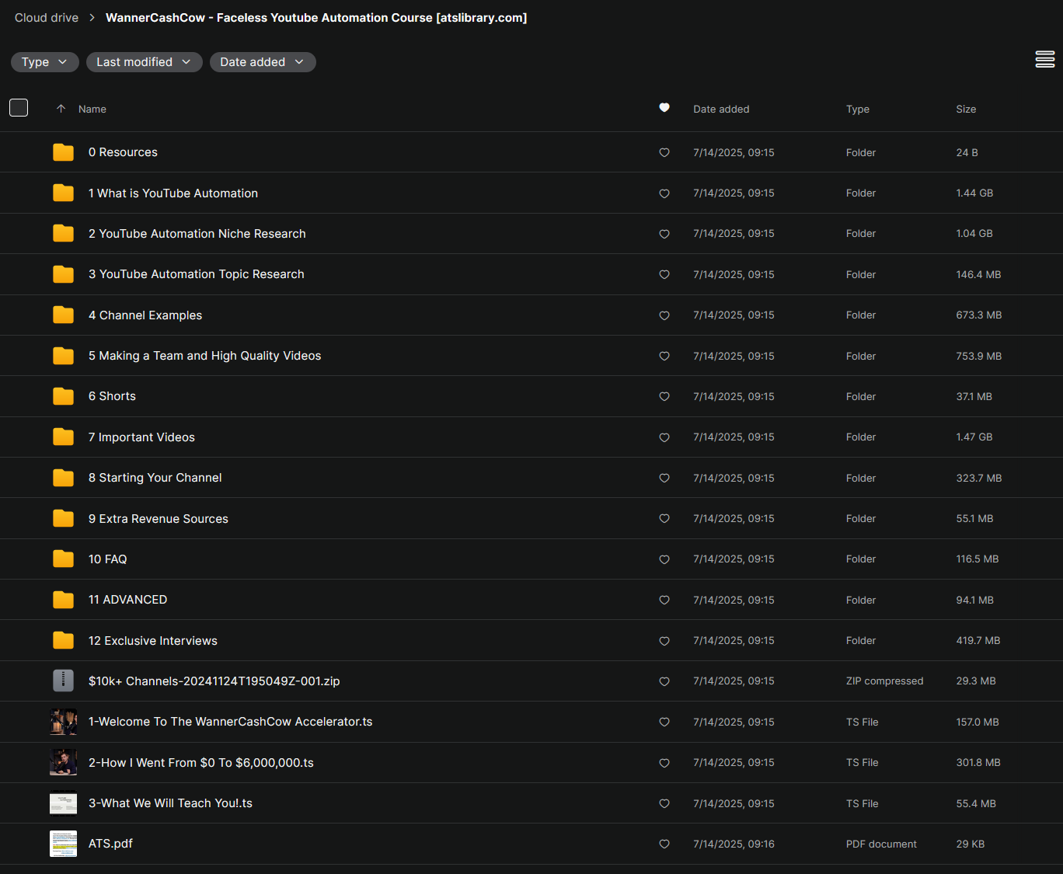Click the sort arrow next to Name
This screenshot has height=874, width=1063.
(x=61, y=109)
